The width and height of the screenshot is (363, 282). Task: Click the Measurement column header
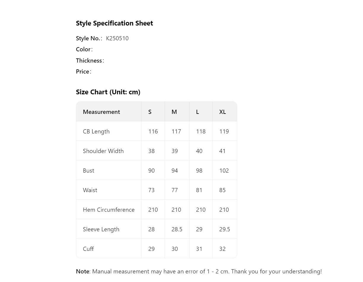pyautogui.click(x=101, y=112)
